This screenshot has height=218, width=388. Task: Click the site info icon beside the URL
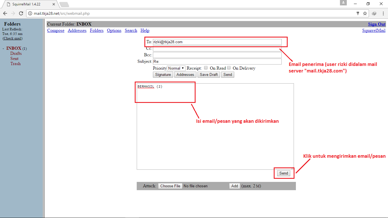(x=30, y=13)
